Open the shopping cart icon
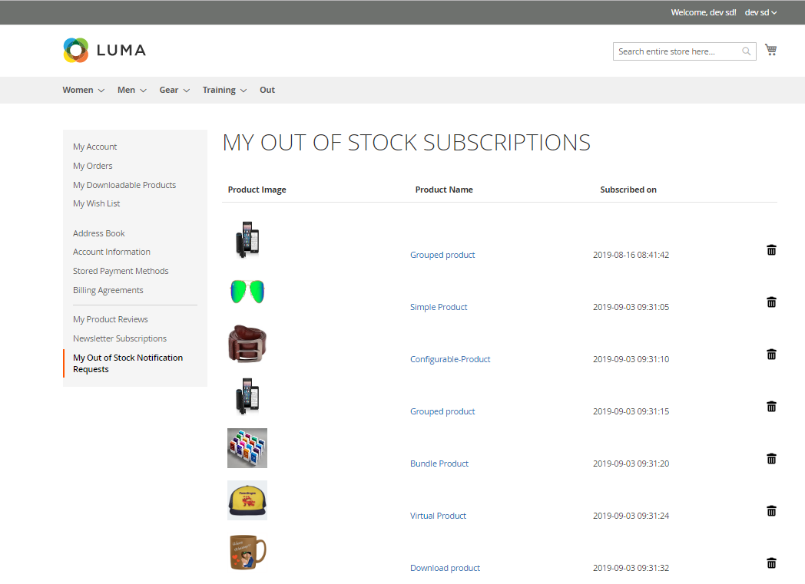This screenshot has width=805, height=584. point(770,51)
